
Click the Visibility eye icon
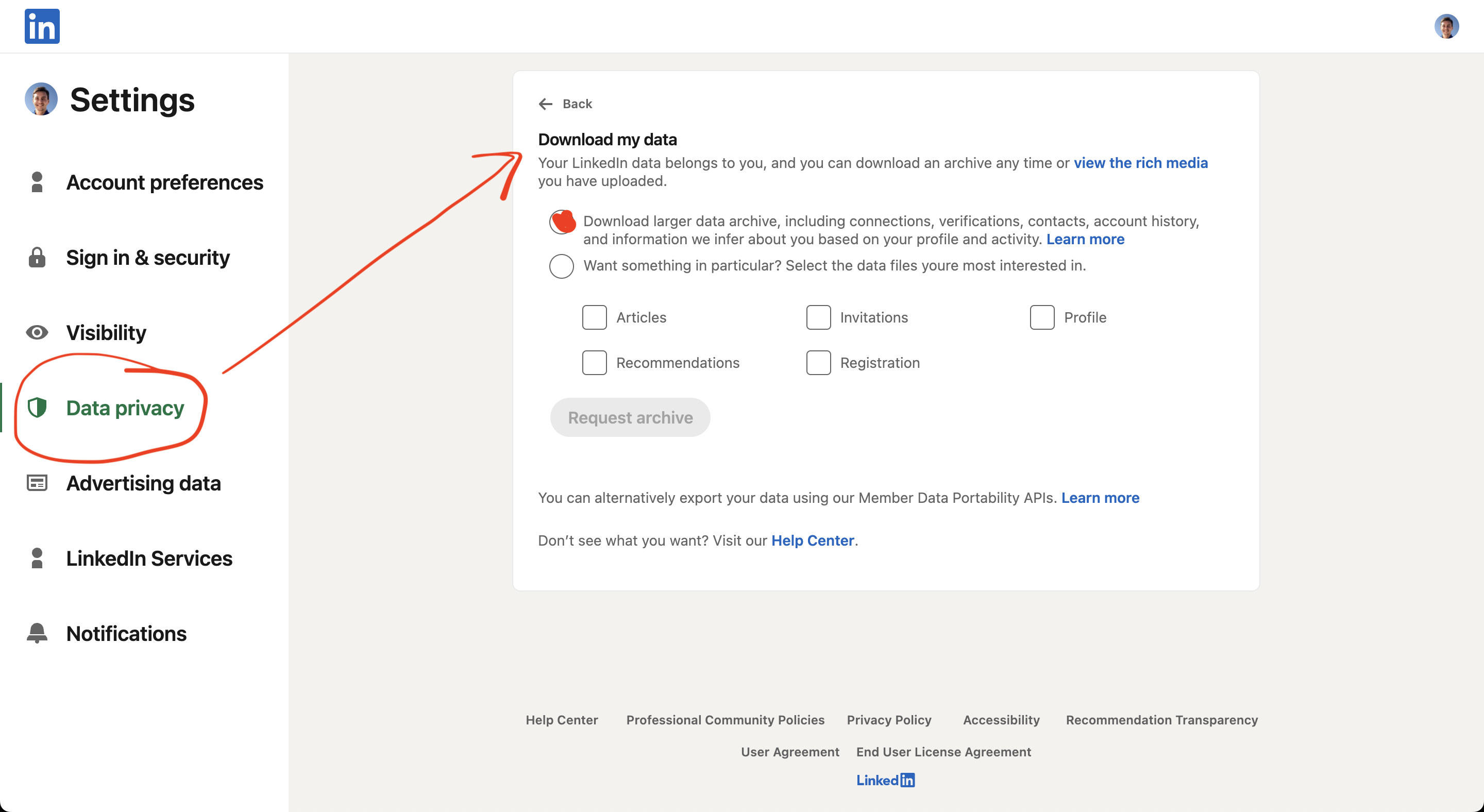[x=37, y=332]
